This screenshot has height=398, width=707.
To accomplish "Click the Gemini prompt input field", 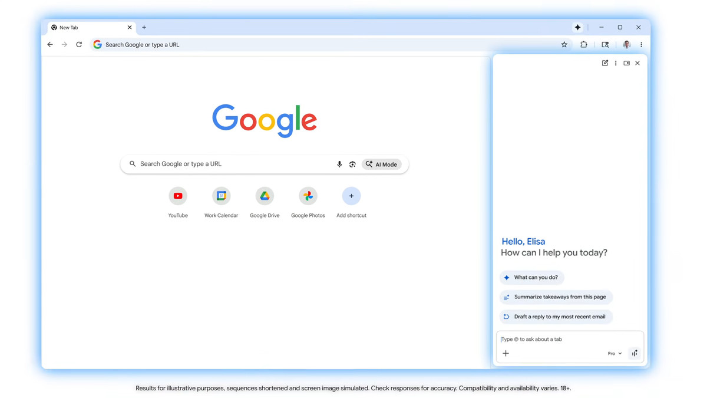I will (x=570, y=340).
